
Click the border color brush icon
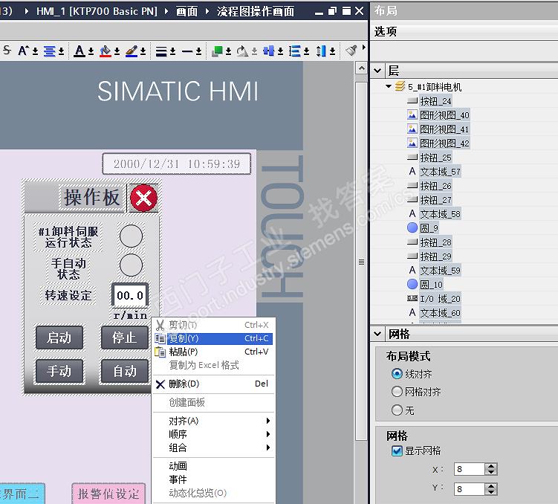pos(132,51)
